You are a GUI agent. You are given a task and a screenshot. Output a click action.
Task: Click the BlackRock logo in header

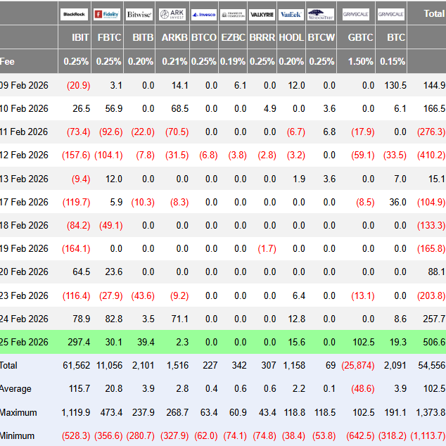click(75, 14)
